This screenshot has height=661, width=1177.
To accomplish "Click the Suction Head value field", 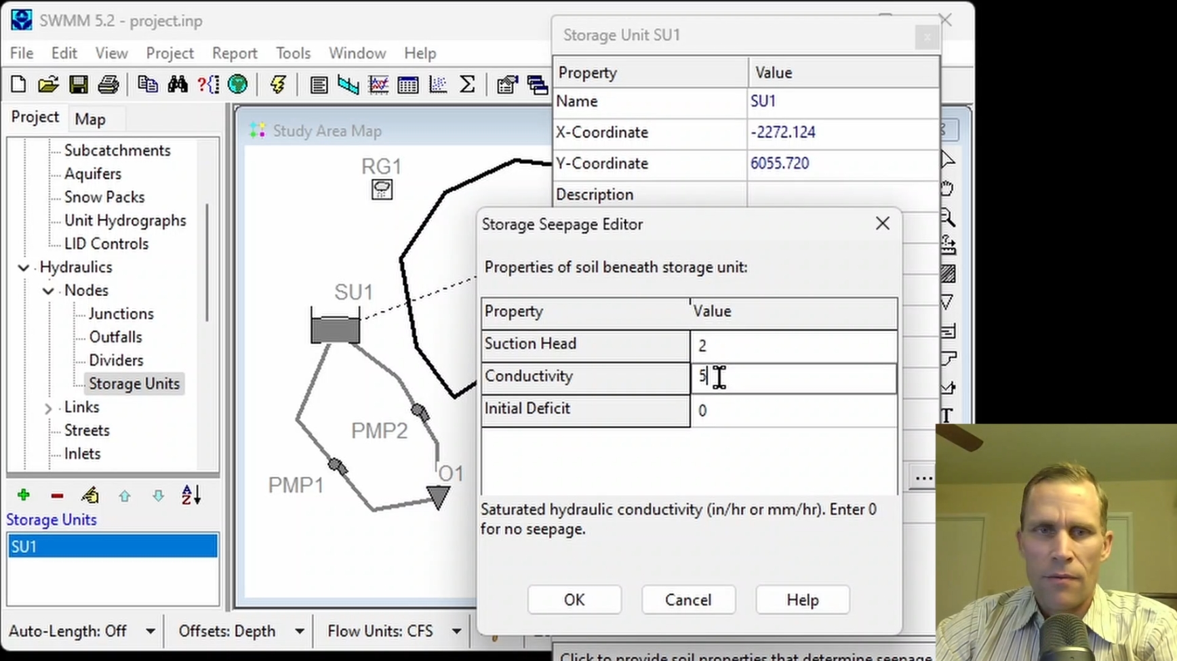I will coord(793,345).
